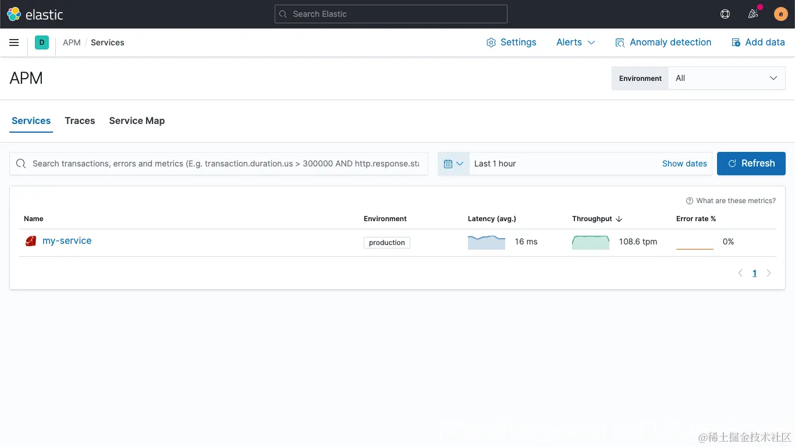Click the production environment badge
This screenshot has height=447, width=795.
387,243
